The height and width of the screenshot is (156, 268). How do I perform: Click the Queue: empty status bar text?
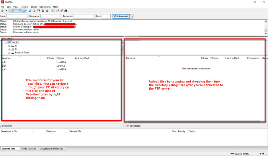pyautogui.click(x=242, y=154)
